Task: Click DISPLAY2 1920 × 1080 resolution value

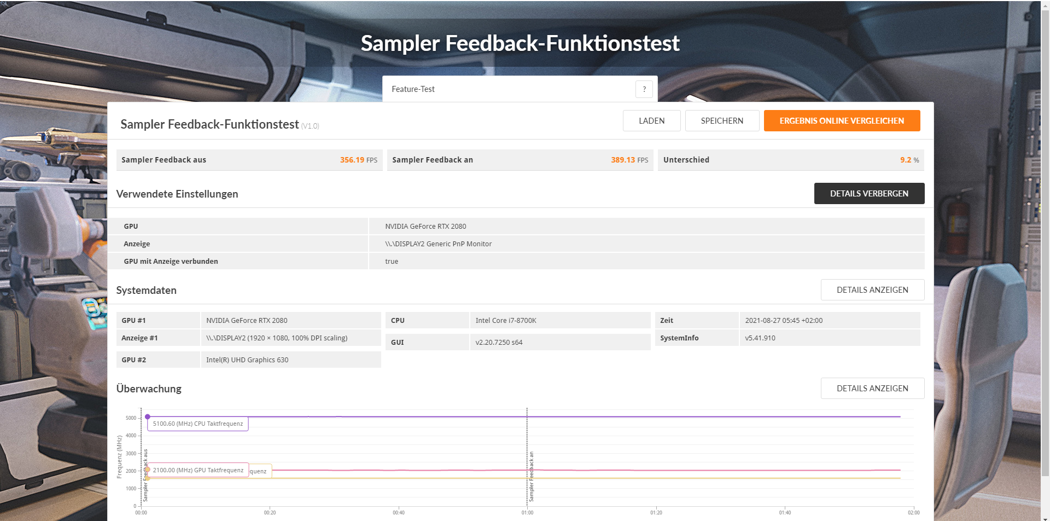Action: (x=277, y=338)
